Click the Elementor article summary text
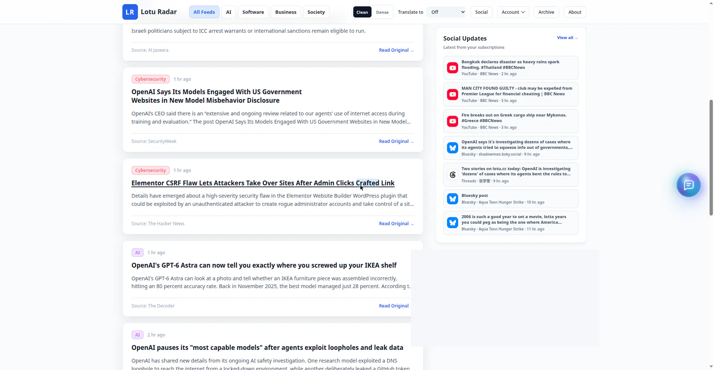Screen dimensions: 714x370 [x=273, y=200]
